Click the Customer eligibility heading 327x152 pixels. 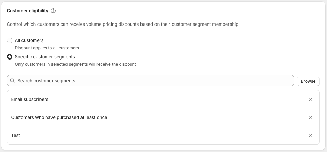click(x=27, y=11)
